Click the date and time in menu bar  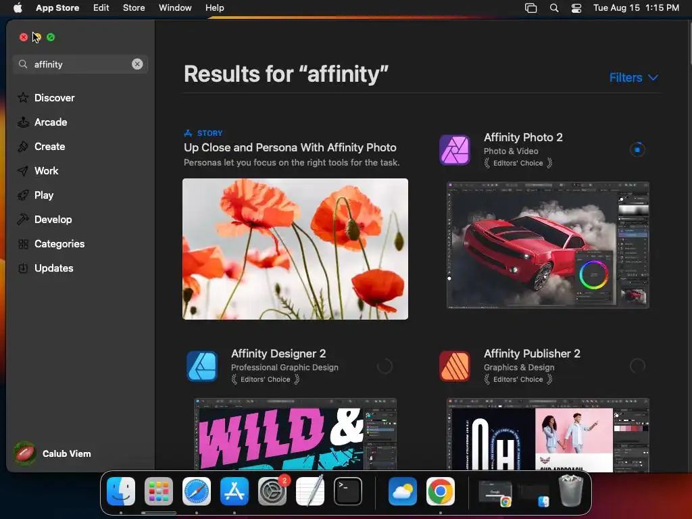click(636, 7)
